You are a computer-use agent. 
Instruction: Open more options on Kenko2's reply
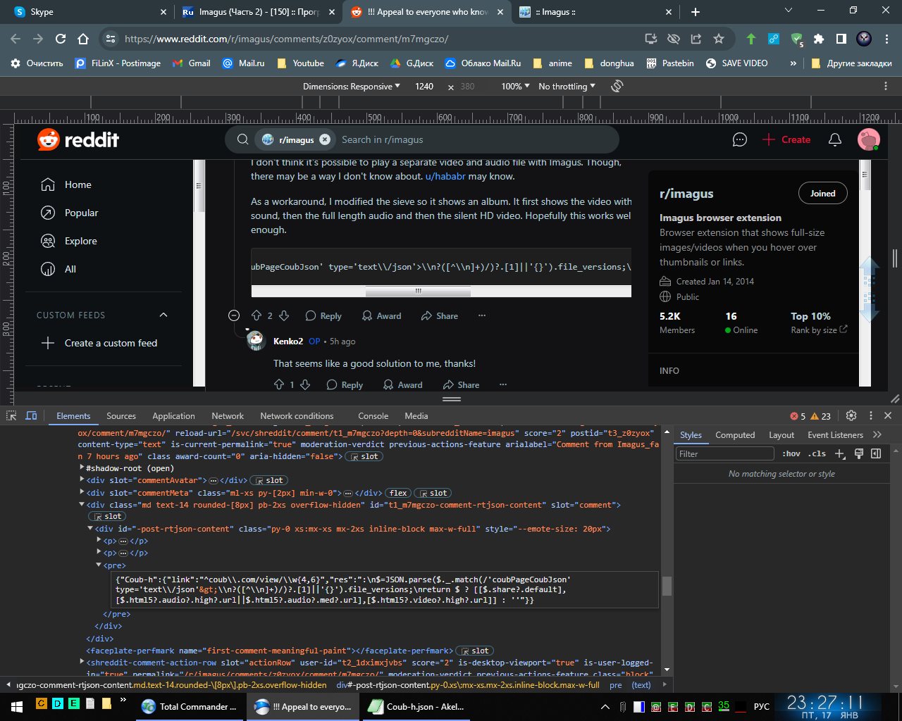click(x=503, y=384)
